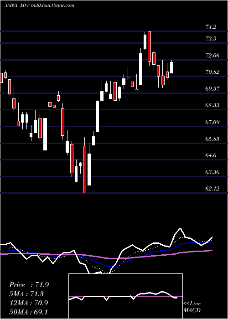This screenshot has width=228, height=319.
Task: Click the 5MA : 71.3 readout
Action: [27, 294]
